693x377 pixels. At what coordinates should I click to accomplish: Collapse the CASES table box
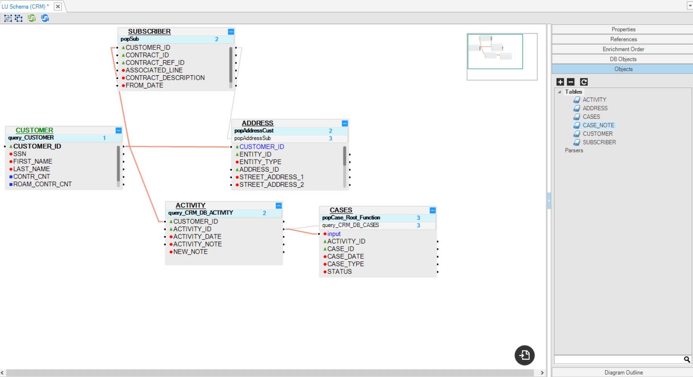[433, 210]
